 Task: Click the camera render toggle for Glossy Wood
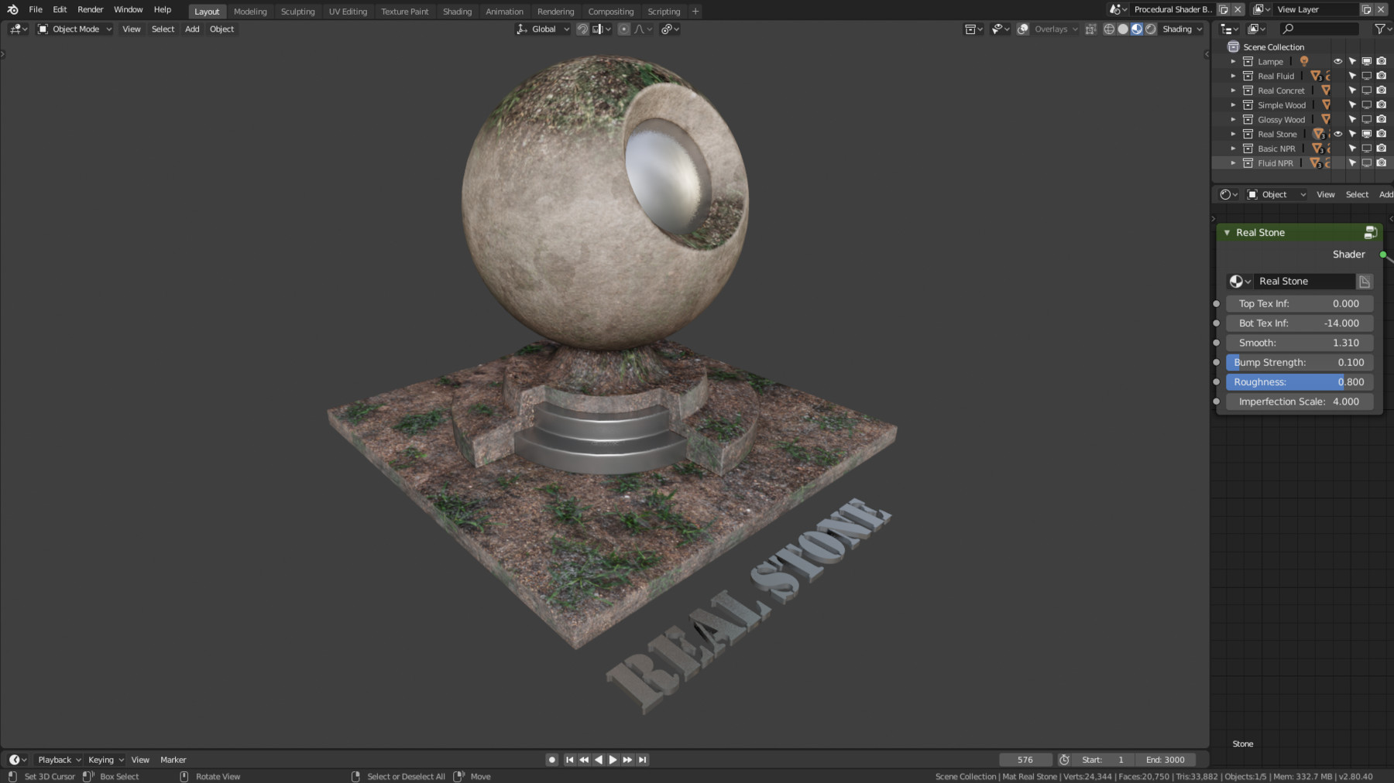pyautogui.click(x=1381, y=119)
